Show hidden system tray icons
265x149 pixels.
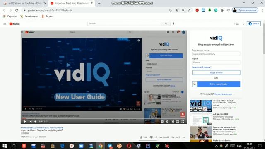(x=216, y=146)
